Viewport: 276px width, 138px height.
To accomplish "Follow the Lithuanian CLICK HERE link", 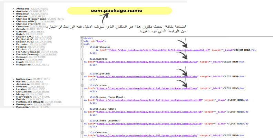I will [x=41, y=92].
